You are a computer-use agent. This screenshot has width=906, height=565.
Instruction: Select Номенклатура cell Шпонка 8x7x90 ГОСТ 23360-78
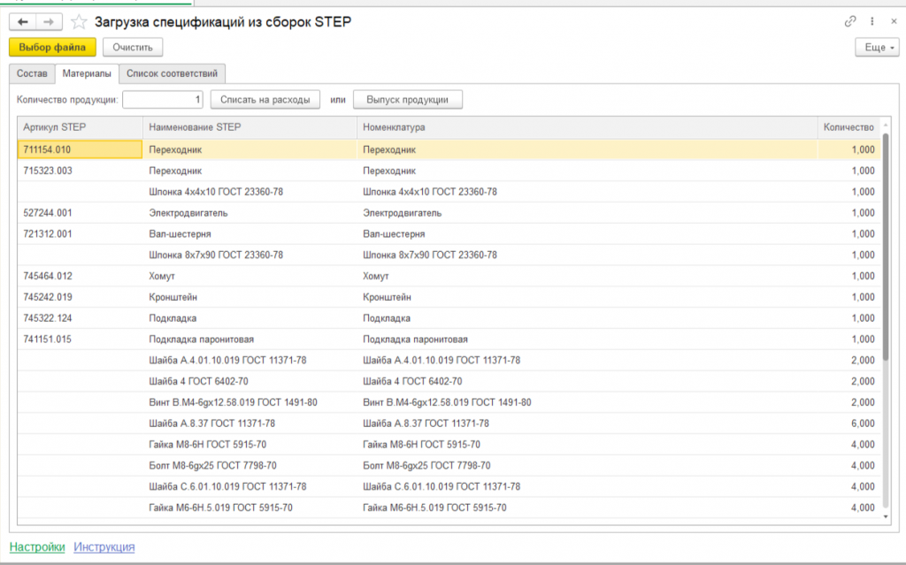pyautogui.click(x=587, y=255)
